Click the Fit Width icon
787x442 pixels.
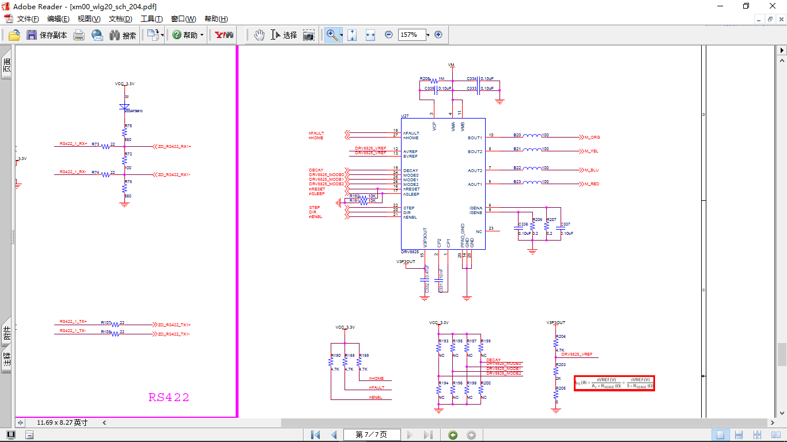370,35
